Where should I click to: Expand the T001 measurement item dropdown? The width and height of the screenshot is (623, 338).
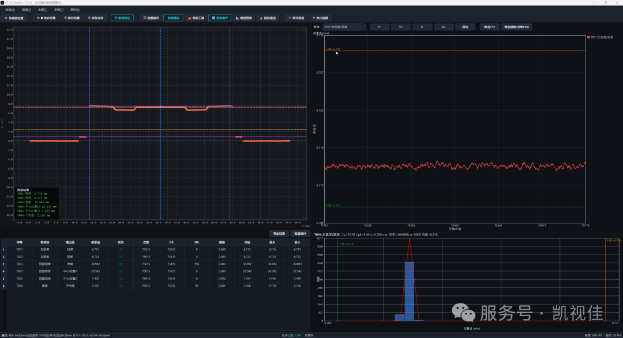(344, 27)
